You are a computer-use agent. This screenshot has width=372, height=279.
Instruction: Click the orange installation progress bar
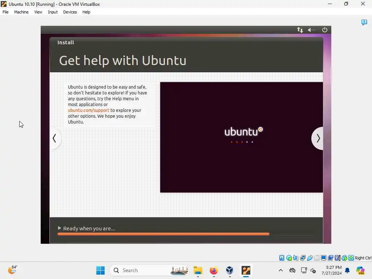(x=163, y=234)
